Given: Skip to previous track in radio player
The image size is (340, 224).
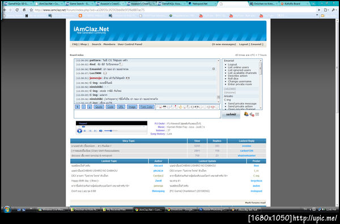Looking at the screenshot, I should (90, 130).
